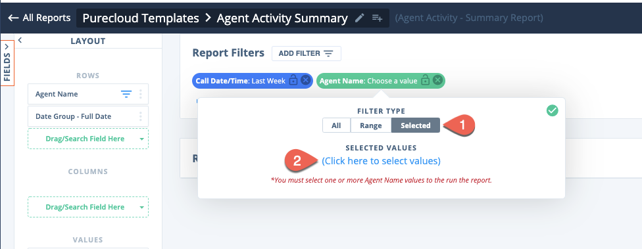
Task: Toggle lock on Agent Name filter
Action: pyautogui.click(x=426, y=80)
